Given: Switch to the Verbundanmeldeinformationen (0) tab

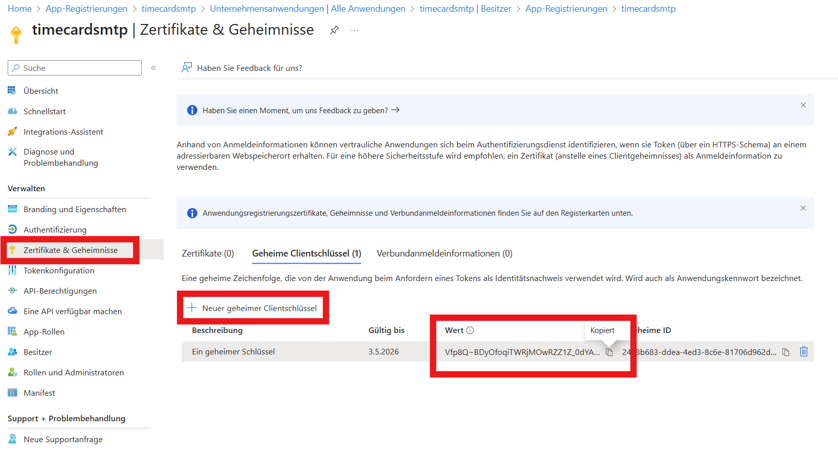Looking at the screenshot, I should [444, 253].
